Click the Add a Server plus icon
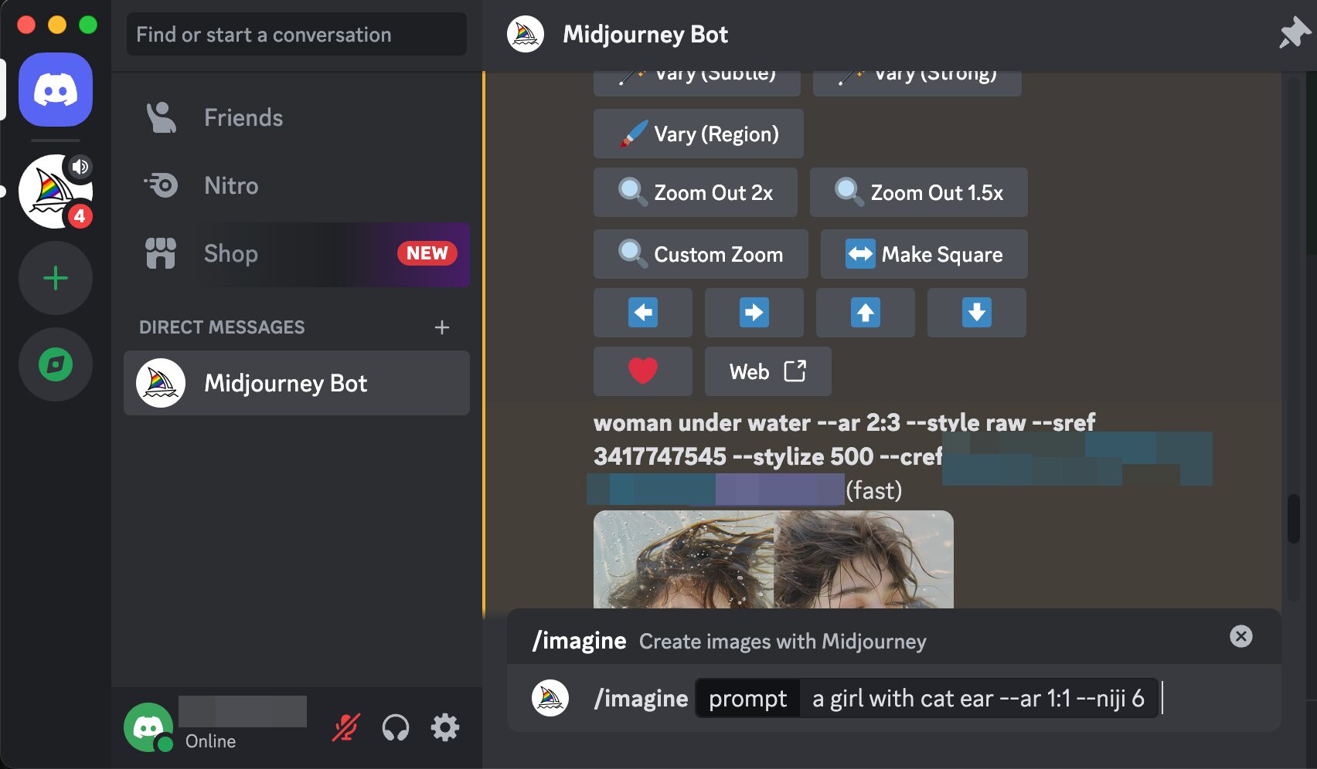Screen dimensions: 1317x769 [56, 278]
